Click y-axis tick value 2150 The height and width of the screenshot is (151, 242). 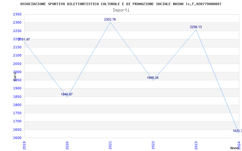point(17,47)
